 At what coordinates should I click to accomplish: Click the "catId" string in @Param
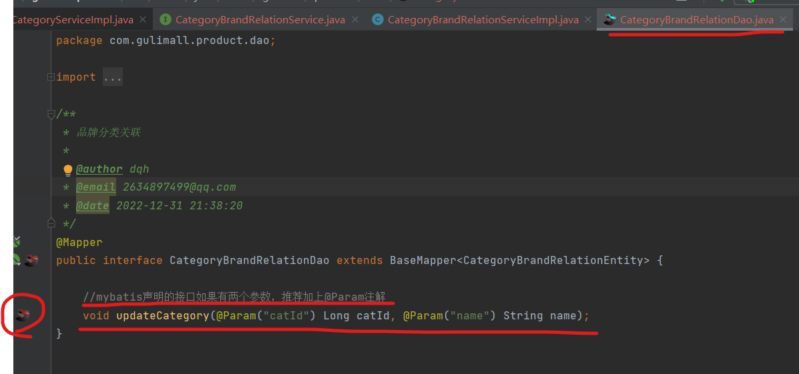[x=286, y=315]
